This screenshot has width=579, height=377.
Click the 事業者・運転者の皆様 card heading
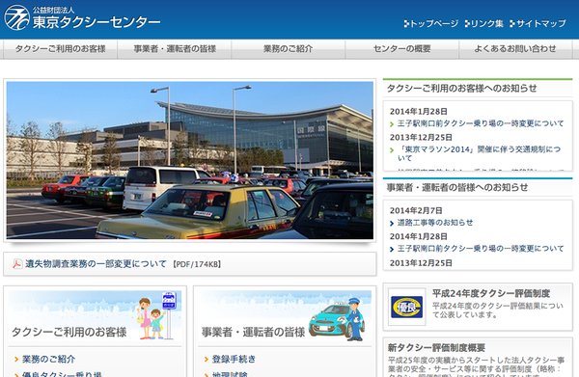tap(253, 332)
